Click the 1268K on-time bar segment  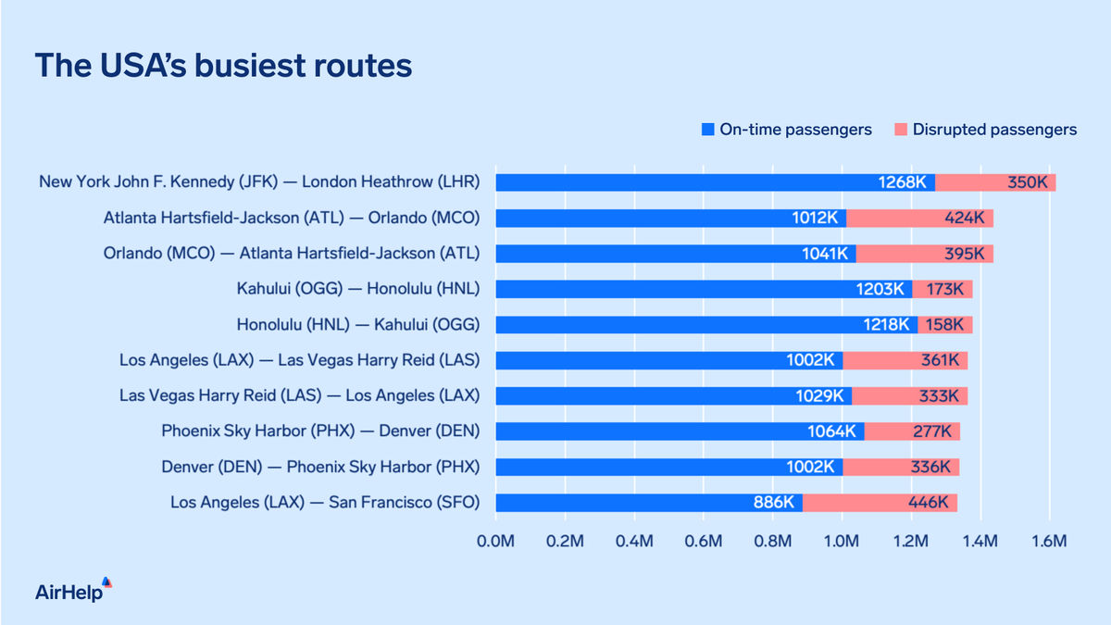715,182
